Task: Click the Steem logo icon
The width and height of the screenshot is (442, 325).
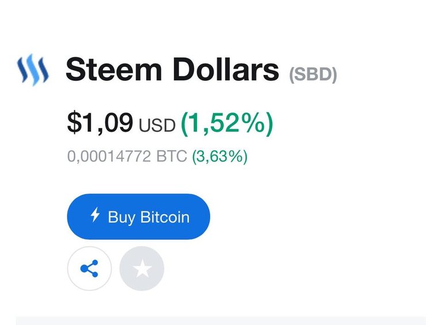Action: tap(33, 70)
